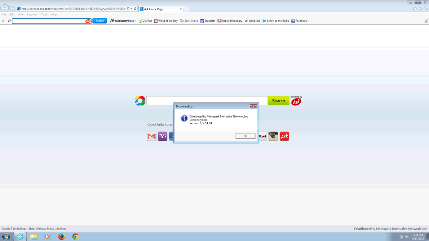Close the DictionaryBoss dialog with the red X

(253, 106)
